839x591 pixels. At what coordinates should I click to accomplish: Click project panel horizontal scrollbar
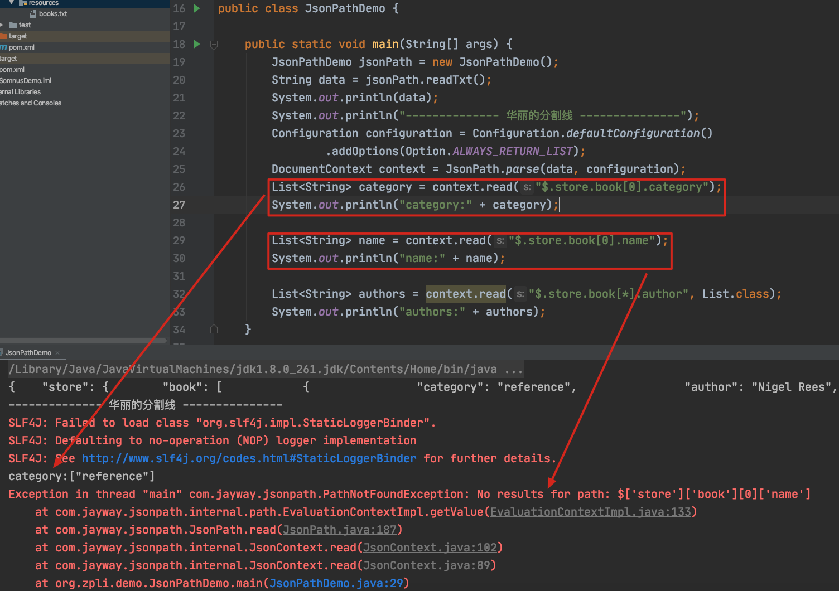point(84,341)
